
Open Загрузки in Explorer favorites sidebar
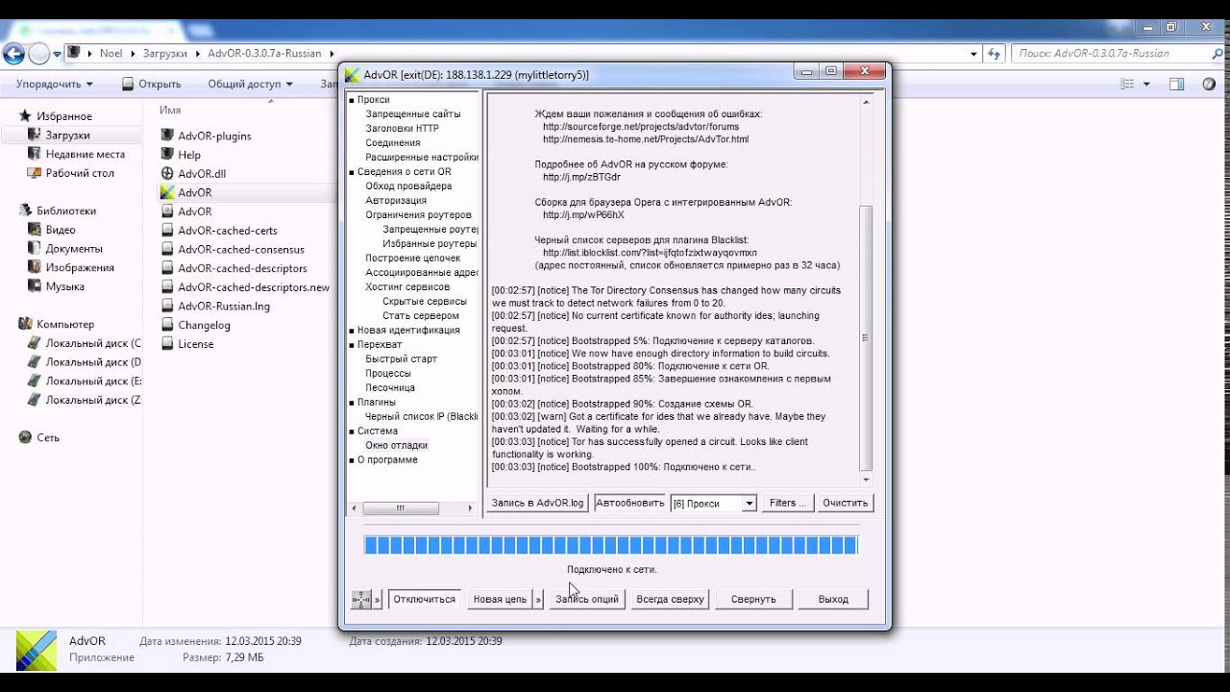coord(67,136)
